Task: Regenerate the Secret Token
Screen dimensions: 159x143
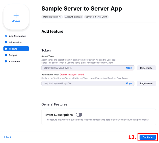Action: (146, 68)
